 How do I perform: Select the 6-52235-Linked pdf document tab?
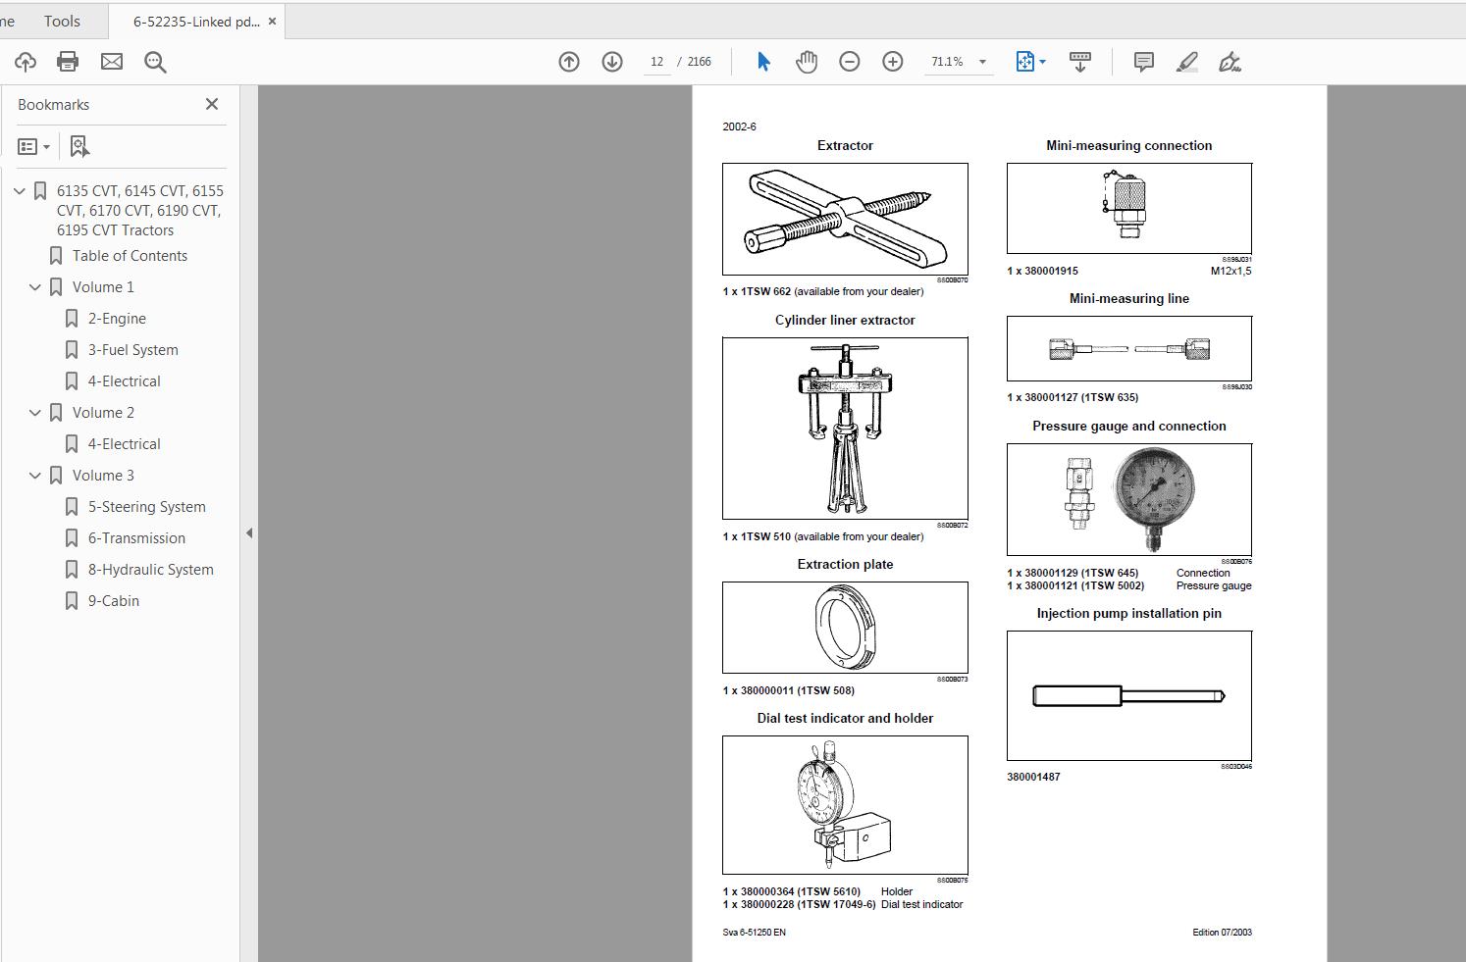(x=192, y=21)
